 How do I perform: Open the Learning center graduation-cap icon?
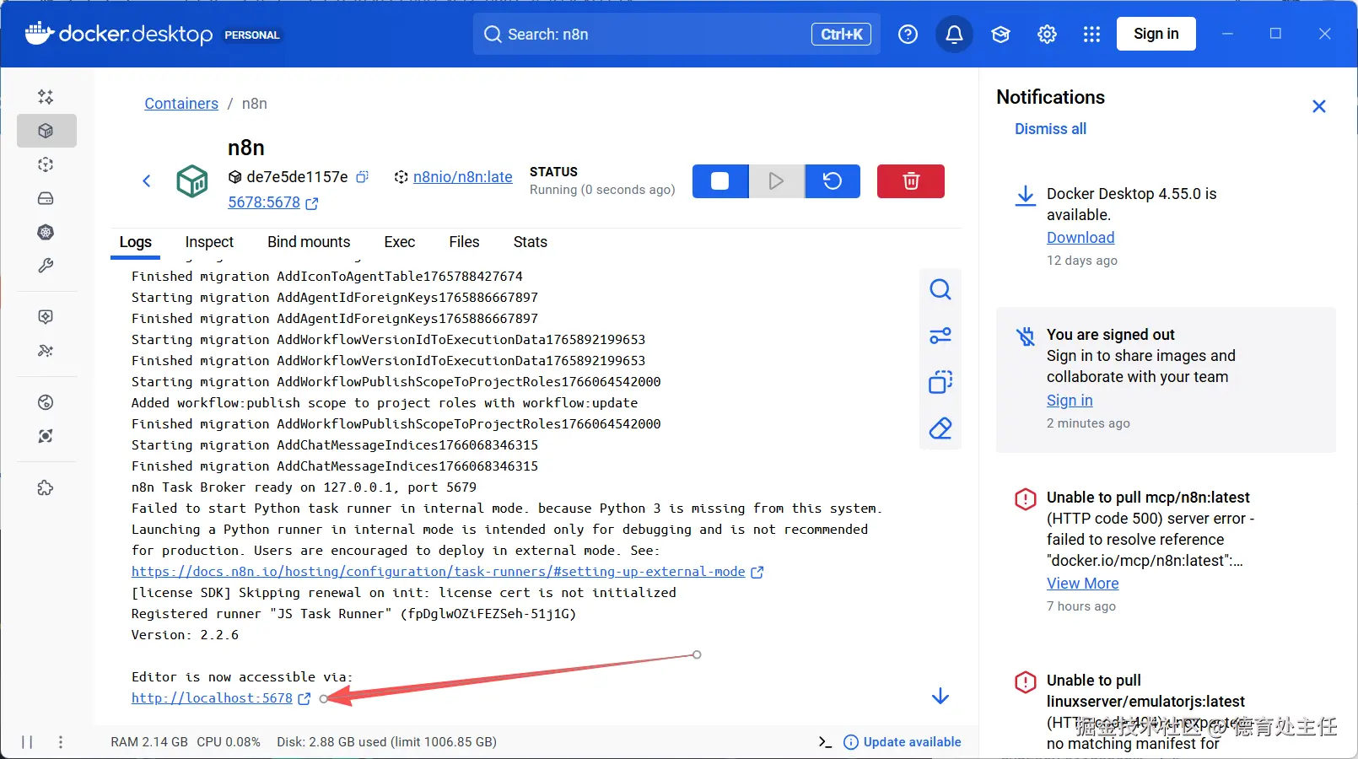pos(1000,34)
